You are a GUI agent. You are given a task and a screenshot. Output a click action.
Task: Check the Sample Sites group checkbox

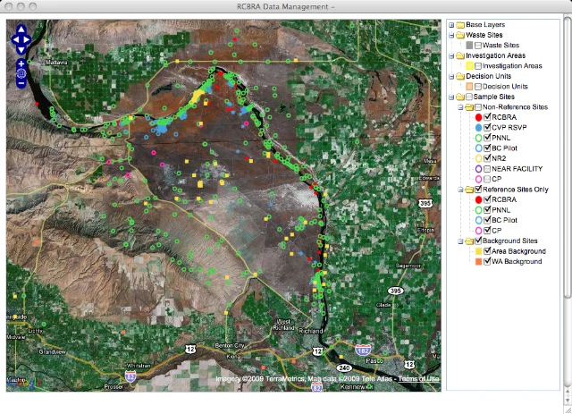coord(469,97)
